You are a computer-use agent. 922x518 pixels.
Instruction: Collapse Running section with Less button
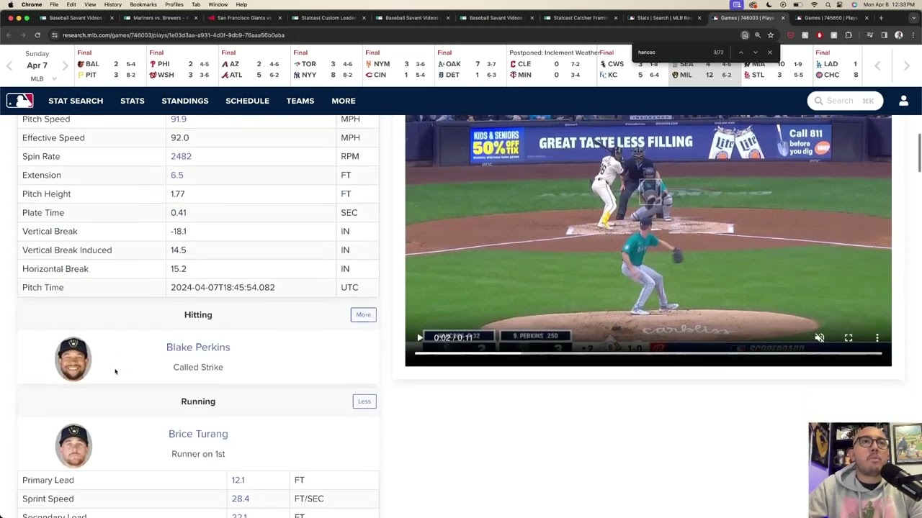pyautogui.click(x=364, y=401)
